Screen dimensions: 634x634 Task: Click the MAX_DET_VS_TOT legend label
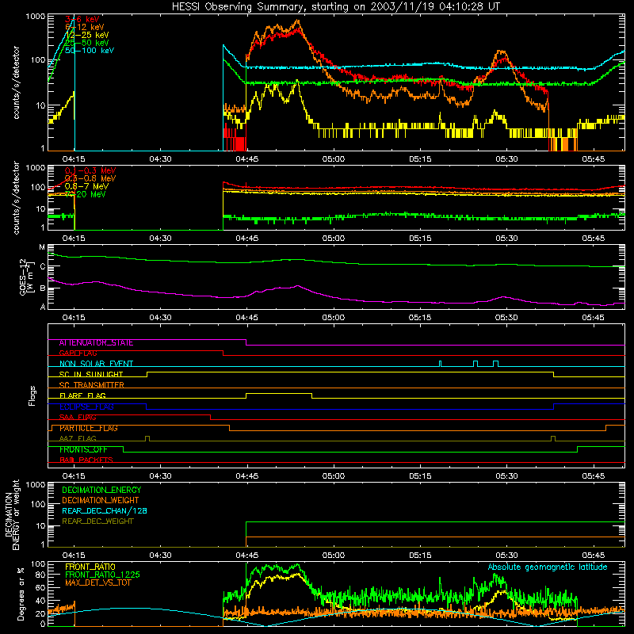click(x=97, y=583)
